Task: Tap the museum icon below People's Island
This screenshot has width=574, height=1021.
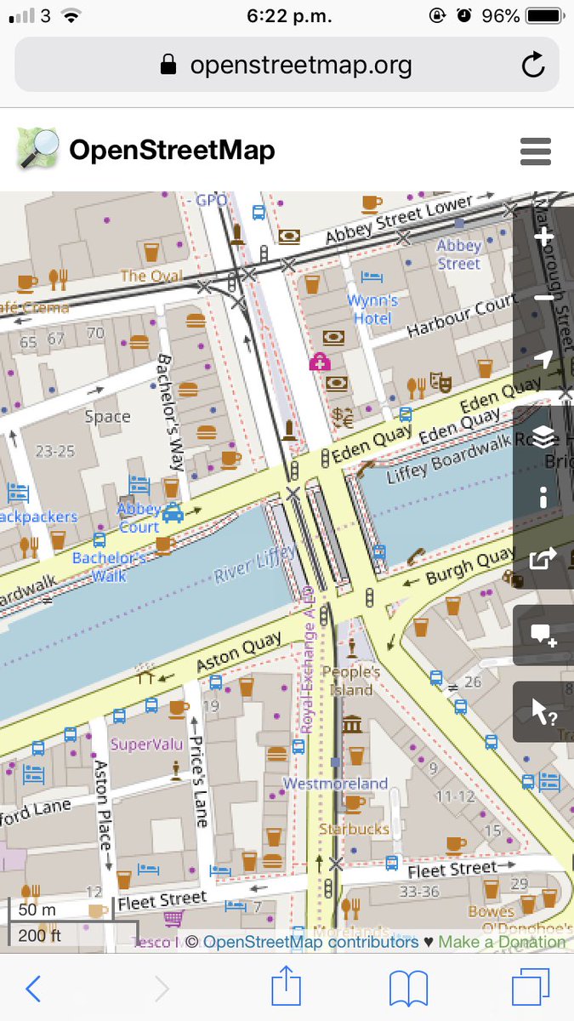Action: coord(352,725)
